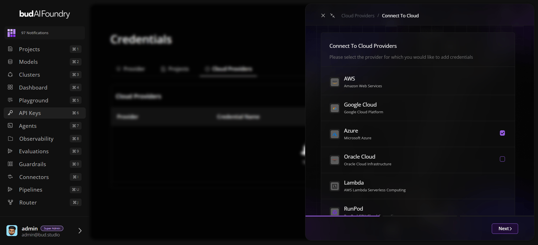Click the Dashboard grid icon
Viewport: 538px width, 245px height.
click(10, 87)
